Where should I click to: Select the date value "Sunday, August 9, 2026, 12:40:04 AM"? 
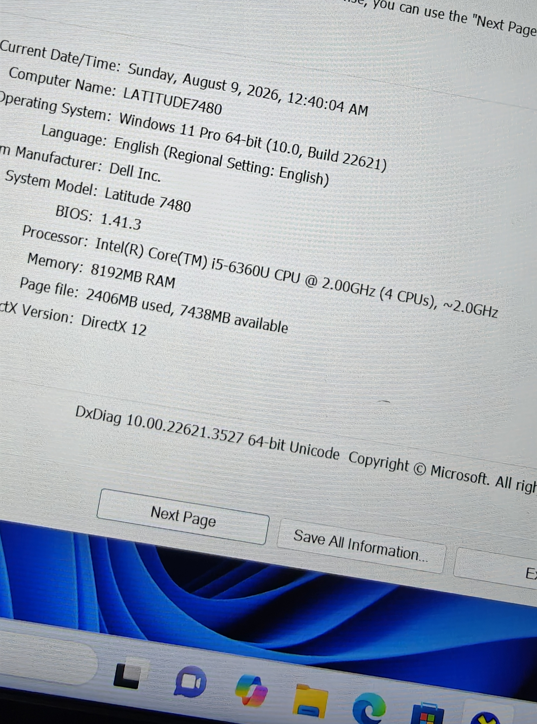[248, 89]
